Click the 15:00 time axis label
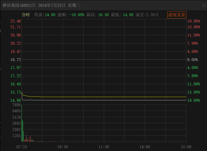The image size is (207, 151). (186, 147)
